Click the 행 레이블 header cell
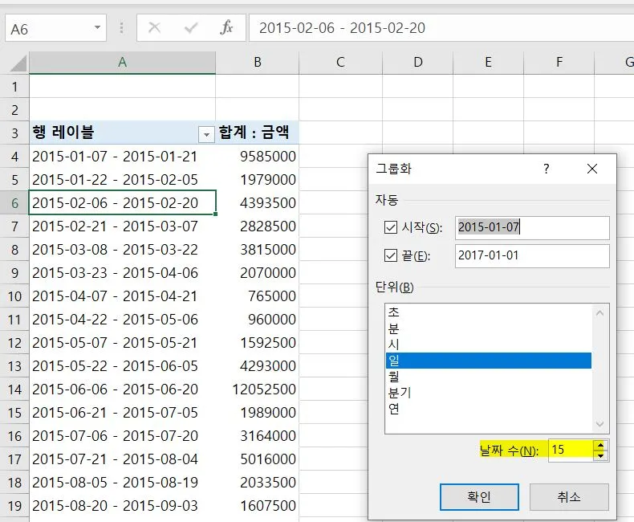Screen dimensions: 634x522 (x=123, y=133)
